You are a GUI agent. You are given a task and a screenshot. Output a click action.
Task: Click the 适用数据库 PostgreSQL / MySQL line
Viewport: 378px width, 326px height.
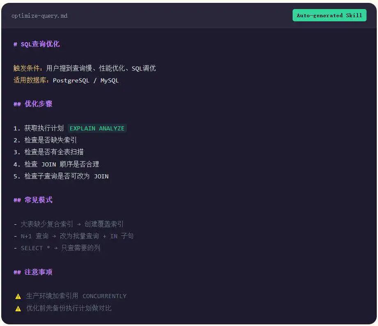(x=66, y=80)
